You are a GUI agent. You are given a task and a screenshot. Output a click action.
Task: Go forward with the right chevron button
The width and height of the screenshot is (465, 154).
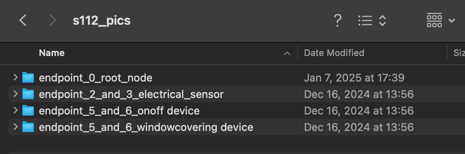pos(52,21)
